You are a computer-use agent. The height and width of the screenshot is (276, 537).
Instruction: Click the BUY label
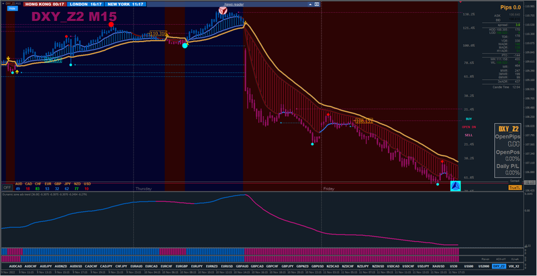[x=469, y=119]
